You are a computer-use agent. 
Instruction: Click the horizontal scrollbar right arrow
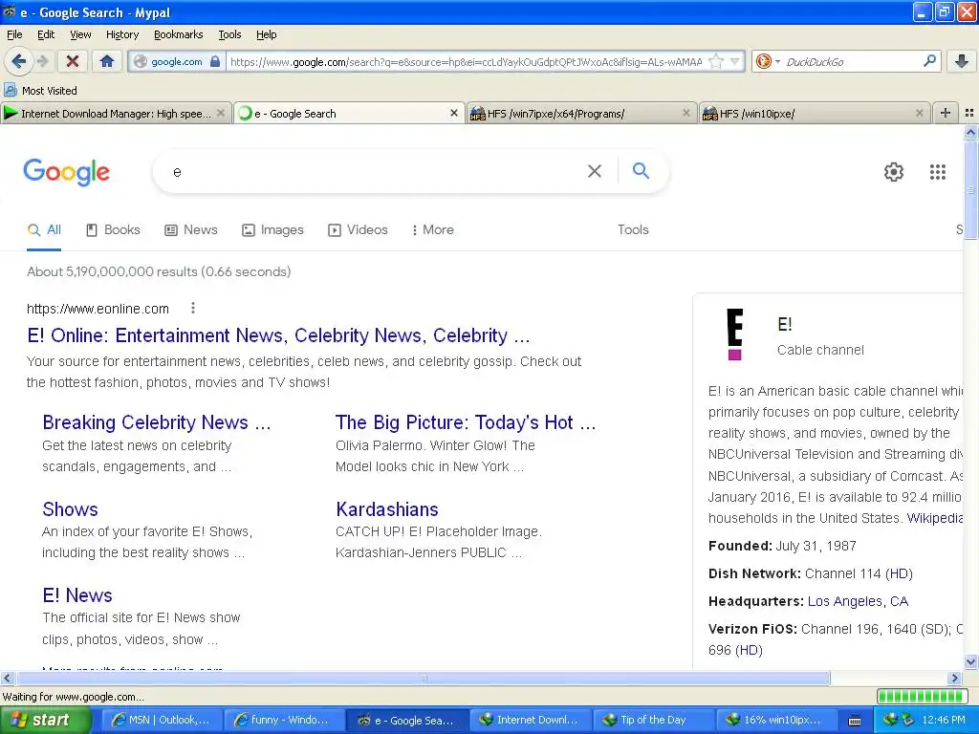pos(955,678)
